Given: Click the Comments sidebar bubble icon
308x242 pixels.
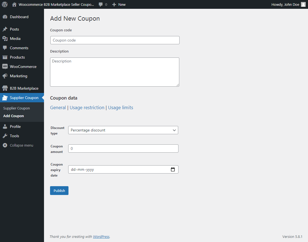Looking at the screenshot, I should (5, 48).
